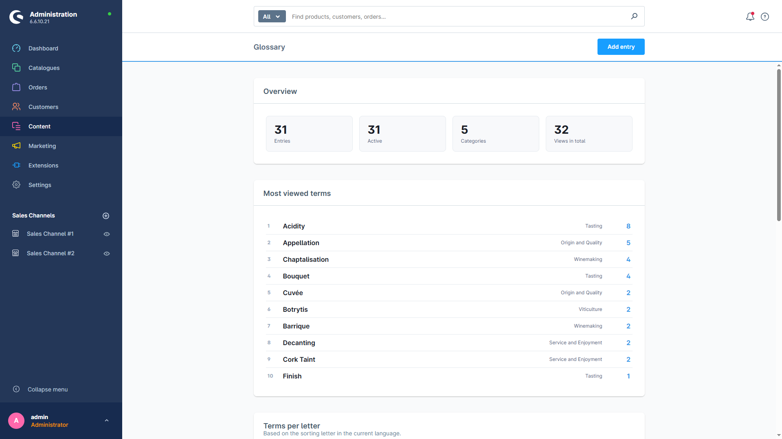Open the Dashboard gauge icon
Screen dimensions: 782x439
[x=16, y=48]
